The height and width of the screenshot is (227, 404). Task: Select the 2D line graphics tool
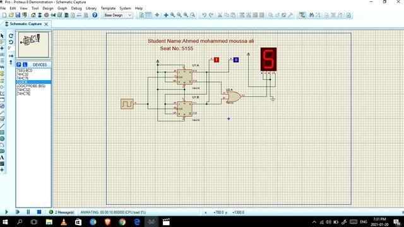pos(3,126)
